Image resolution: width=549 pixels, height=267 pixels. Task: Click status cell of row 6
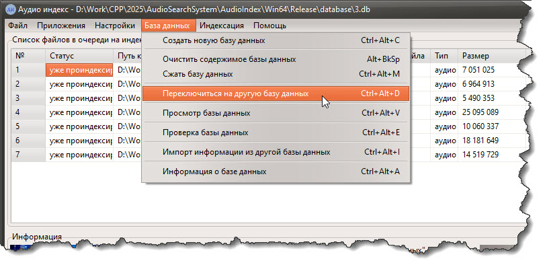pos(79,141)
